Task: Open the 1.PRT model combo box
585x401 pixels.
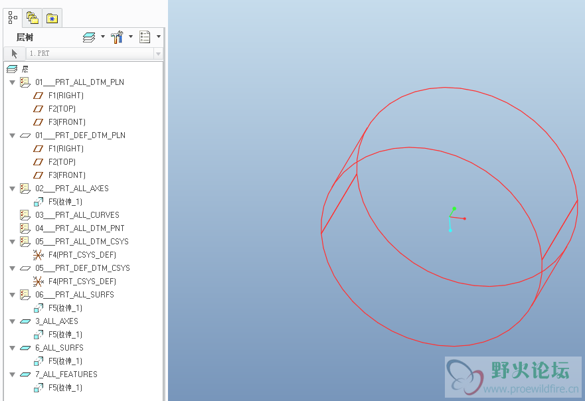Action: pyautogui.click(x=95, y=54)
